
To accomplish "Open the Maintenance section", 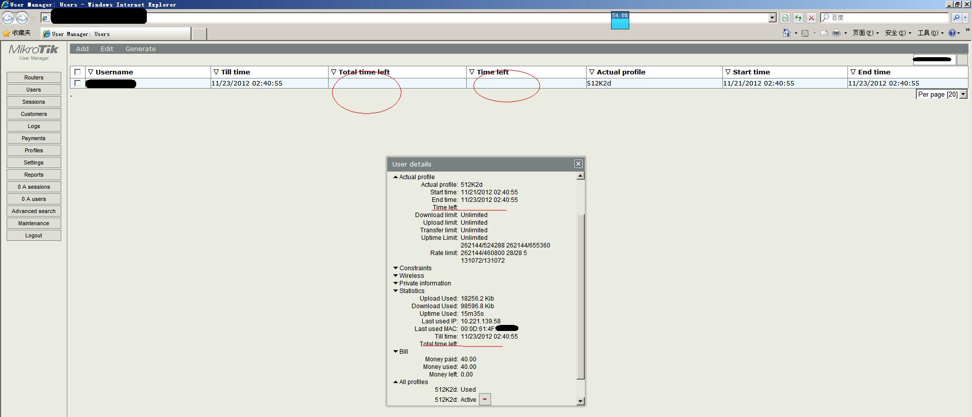I will 34,223.
